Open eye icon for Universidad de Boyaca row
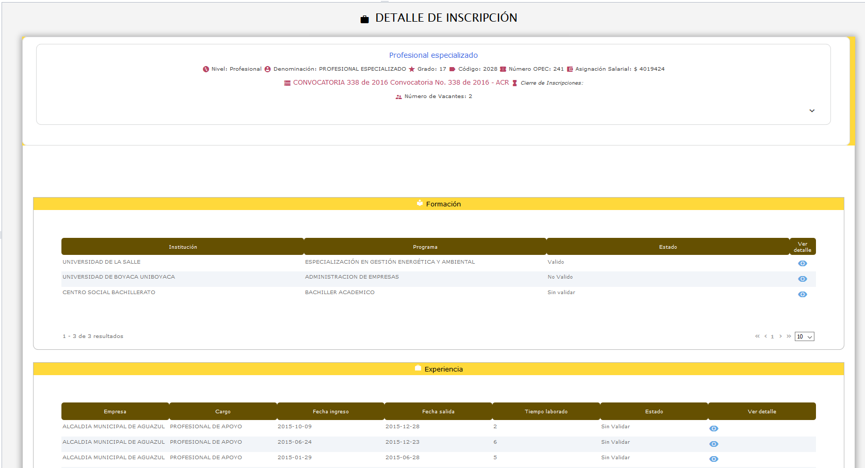The image size is (865, 468). click(802, 279)
